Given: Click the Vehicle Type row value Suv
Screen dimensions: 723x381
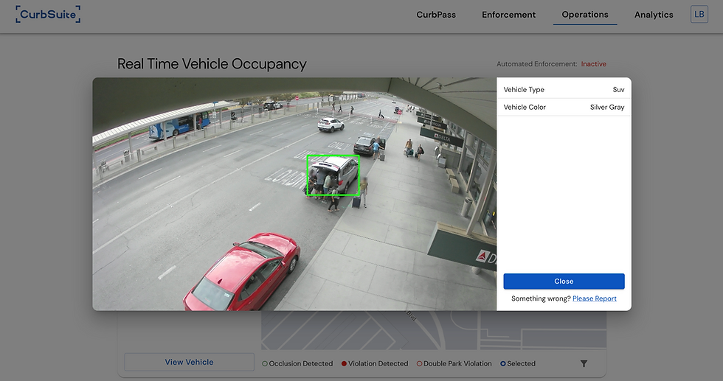Looking at the screenshot, I should pyautogui.click(x=618, y=89).
